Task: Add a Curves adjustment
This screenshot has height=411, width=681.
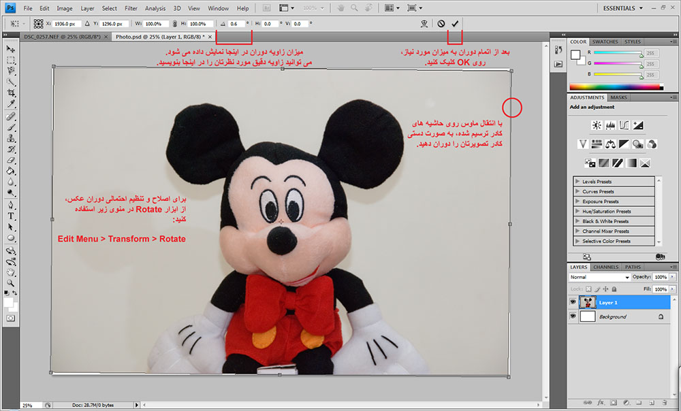Action: pos(624,125)
